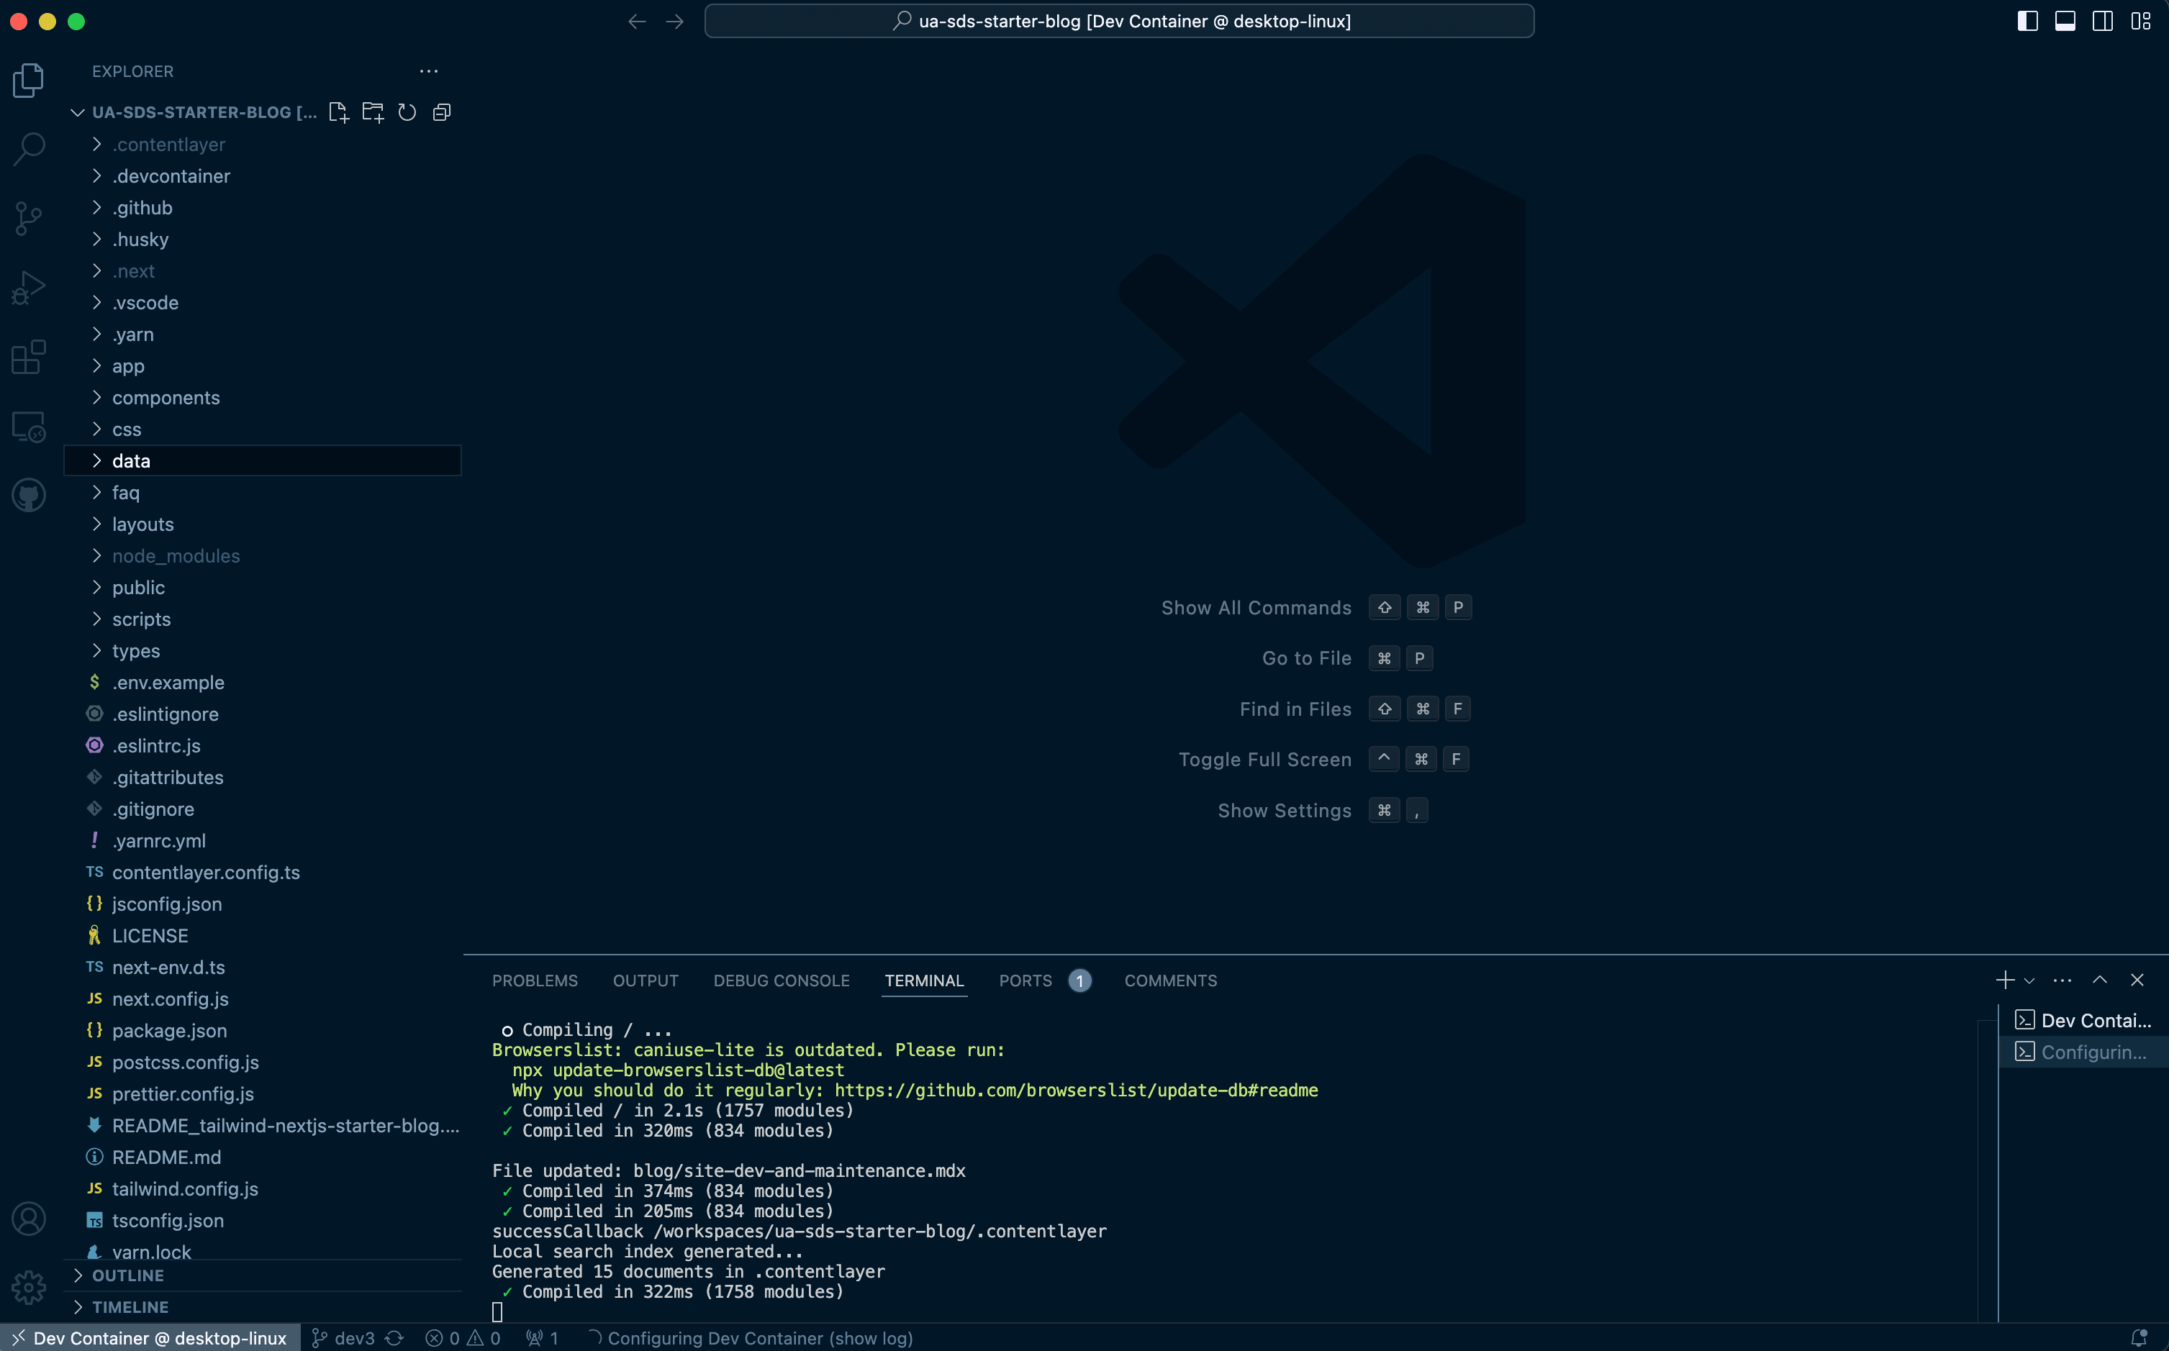Expand the OUTLINE section
Image resolution: width=2169 pixels, height=1351 pixels.
coord(263,1276)
